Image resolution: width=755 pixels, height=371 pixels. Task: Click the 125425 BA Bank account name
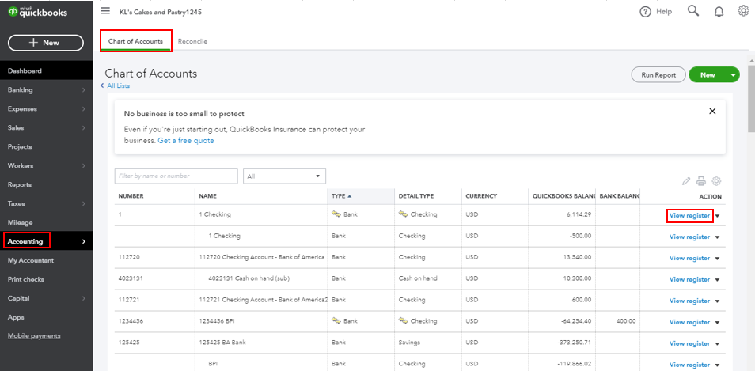click(x=222, y=343)
